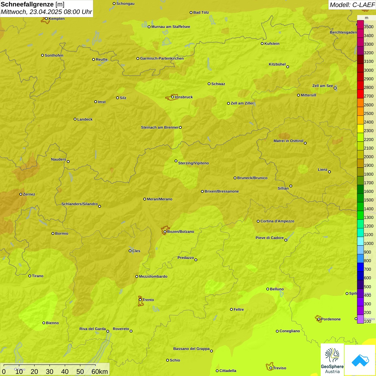Select the 1000 m cyan legend swatch
The width and height of the screenshot is (376, 376).
[360, 241]
